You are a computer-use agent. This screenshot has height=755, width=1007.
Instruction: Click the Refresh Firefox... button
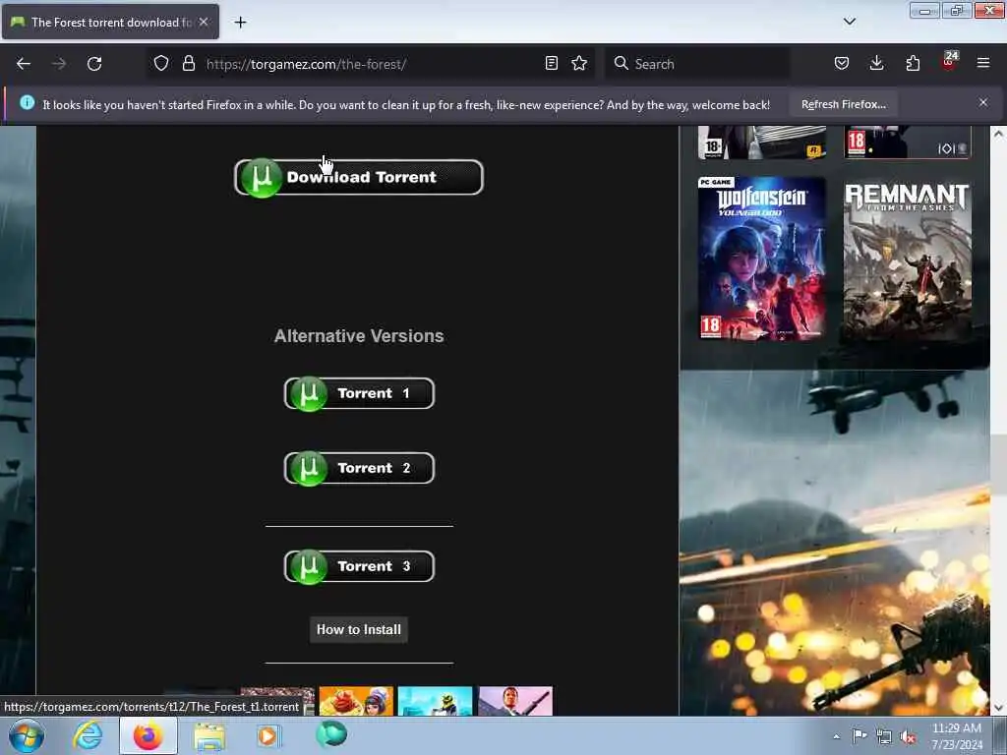coord(843,104)
